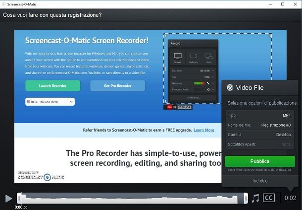Click the left trim handle on timeline
This screenshot has height=210, width=302.
[x=19, y=198]
